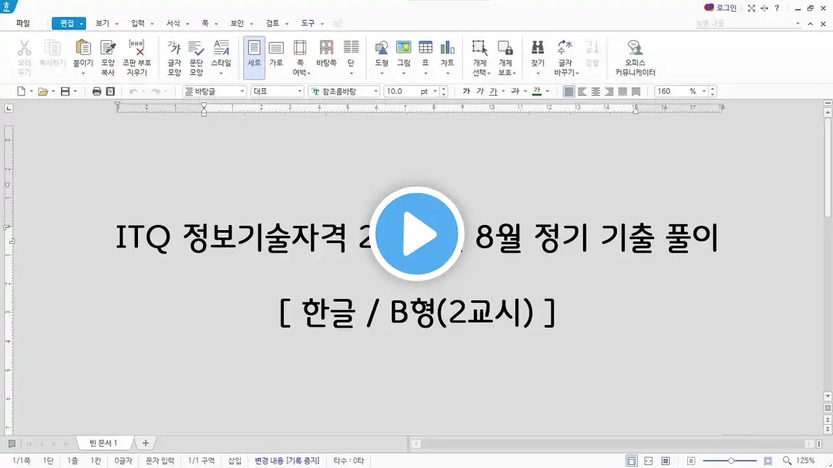Screen dimensions: 833x468
Task: Select center alignment button
Action: pyautogui.click(x=596, y=92)
